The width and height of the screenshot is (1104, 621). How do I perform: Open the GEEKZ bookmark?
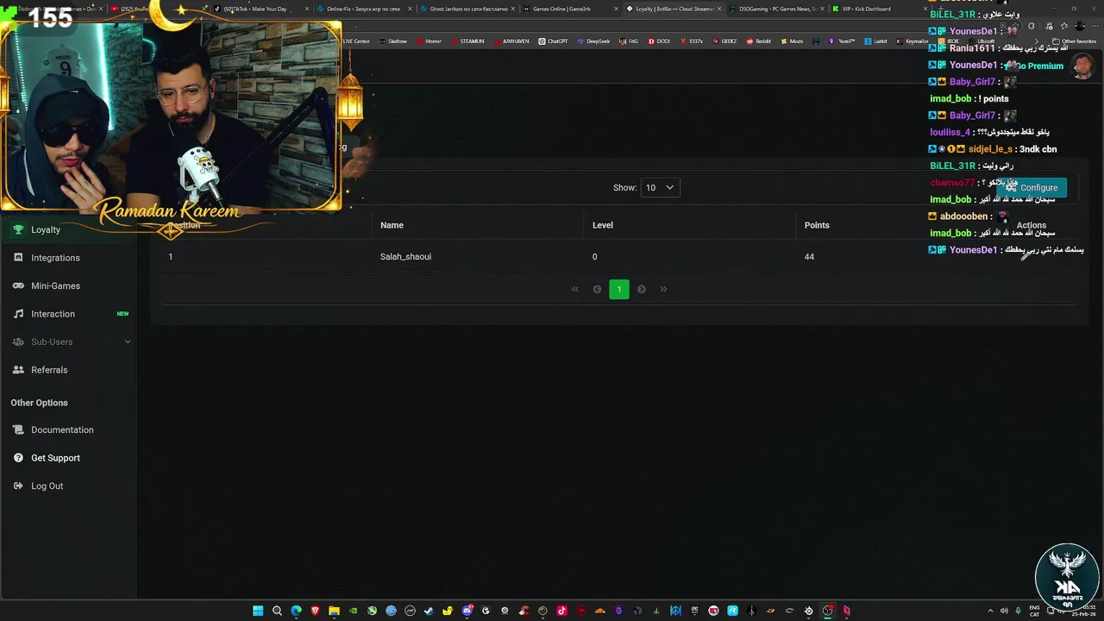[x=724, y=41]
